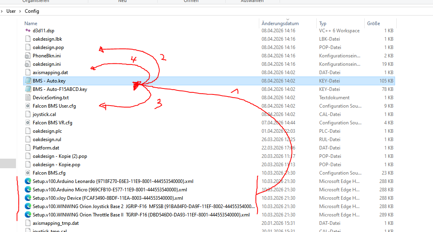Viewport: 433px width, 232px height.
Task: Expand the breadcrumb chevron before User
Action: (x=2, y=11)
